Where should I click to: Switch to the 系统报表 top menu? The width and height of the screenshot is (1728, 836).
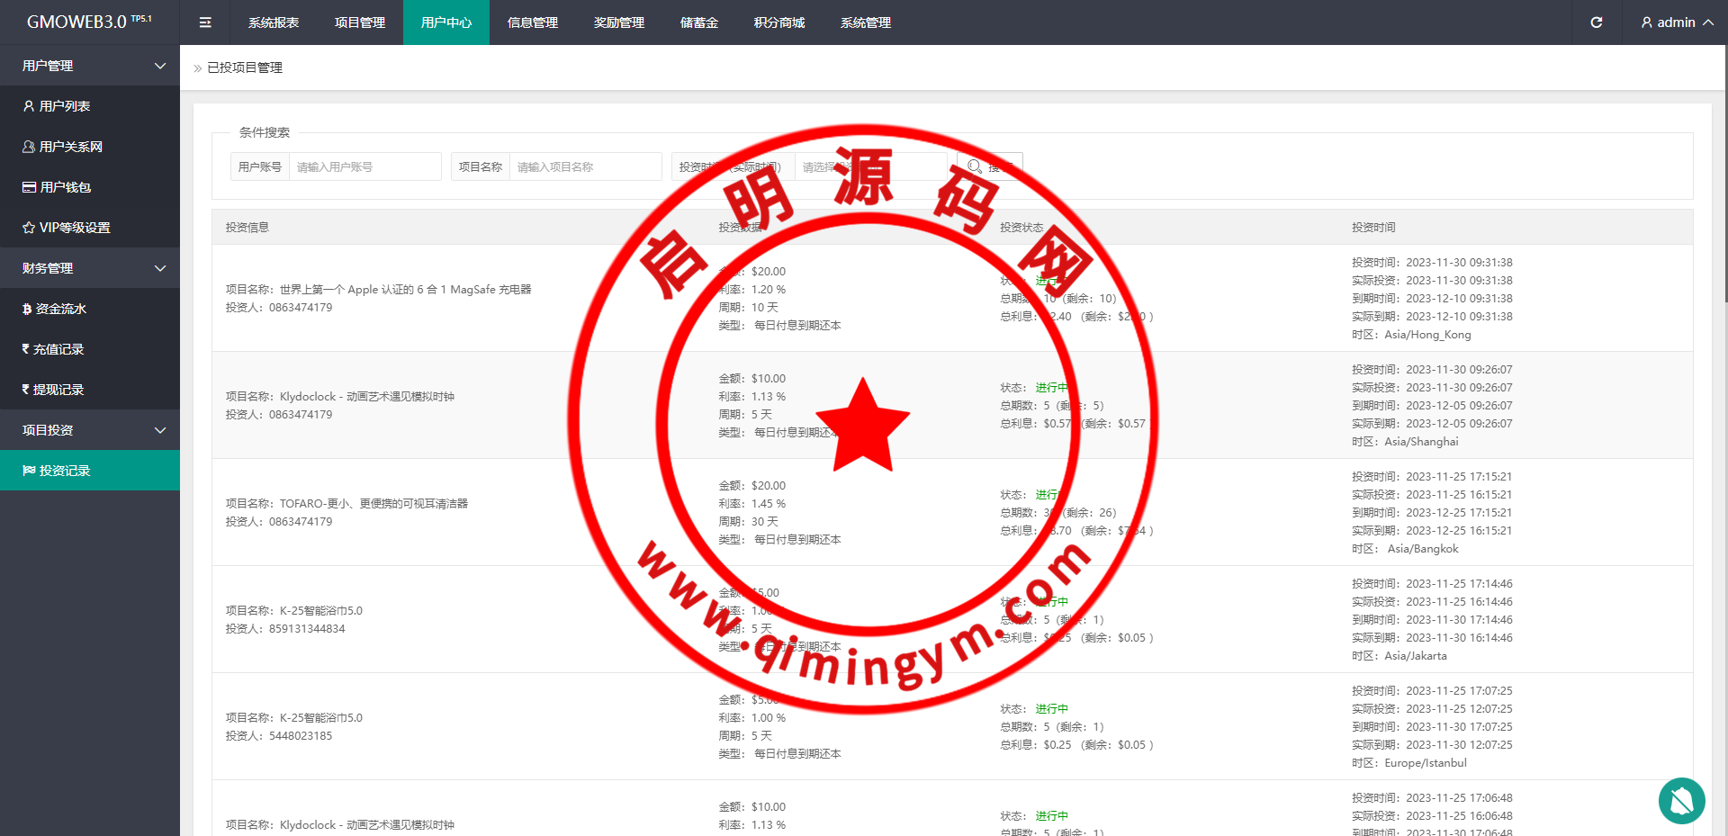(274, 22)
